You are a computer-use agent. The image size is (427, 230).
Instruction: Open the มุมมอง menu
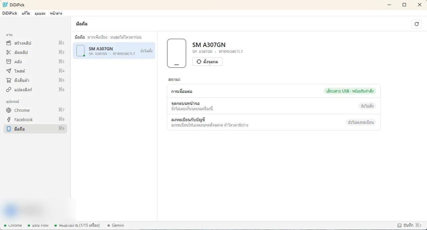click(40, 13)
